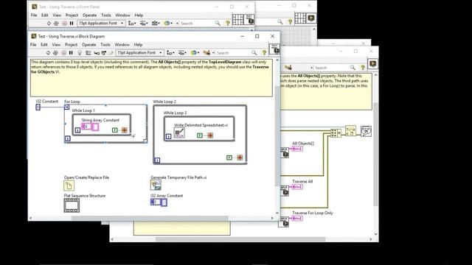Open font dropdown in Front Panel toolbar
The image size is (472, 265).
[x=101, y=23]
